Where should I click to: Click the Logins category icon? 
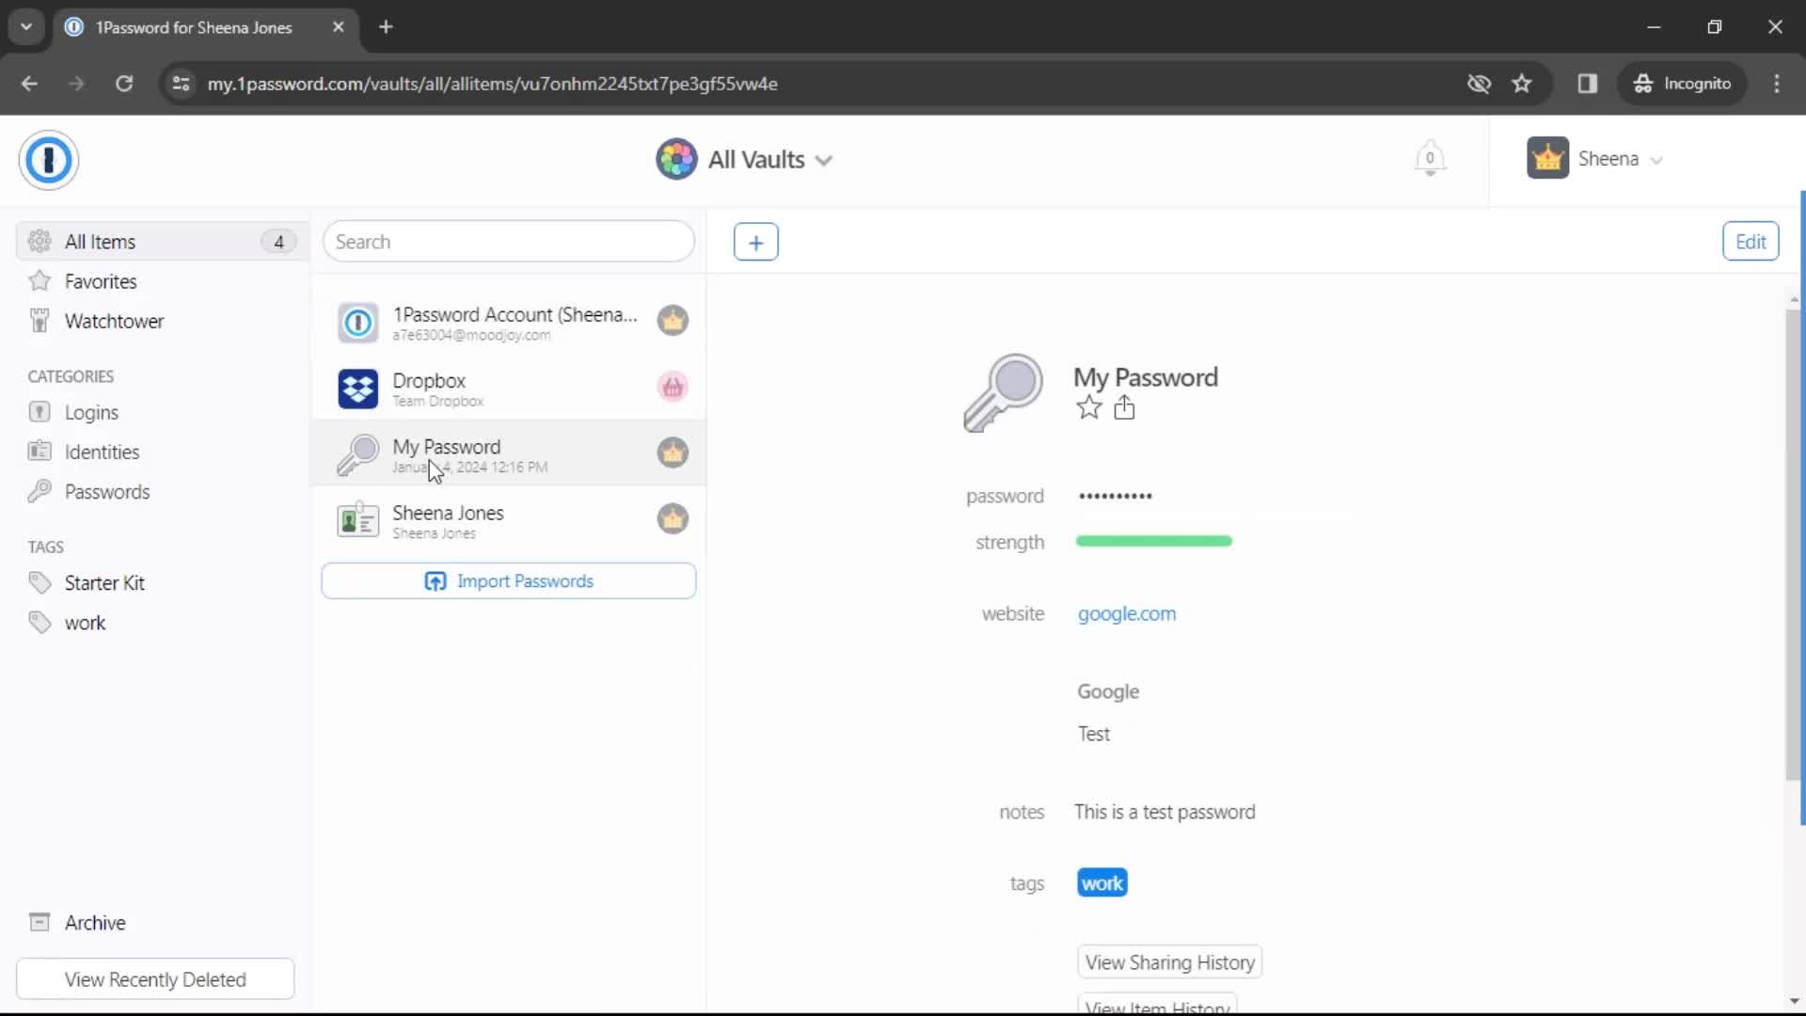click(39, 412)
